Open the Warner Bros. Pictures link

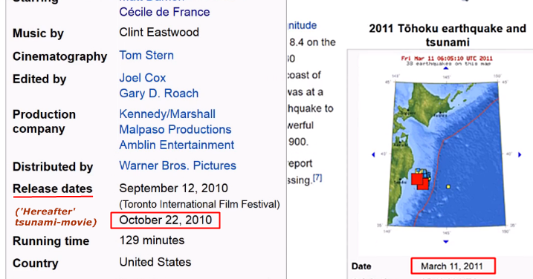click(x=178, y=165)
